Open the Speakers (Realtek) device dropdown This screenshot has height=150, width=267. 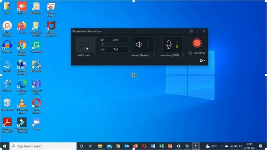pyautogui.click(x=154, y=55)
